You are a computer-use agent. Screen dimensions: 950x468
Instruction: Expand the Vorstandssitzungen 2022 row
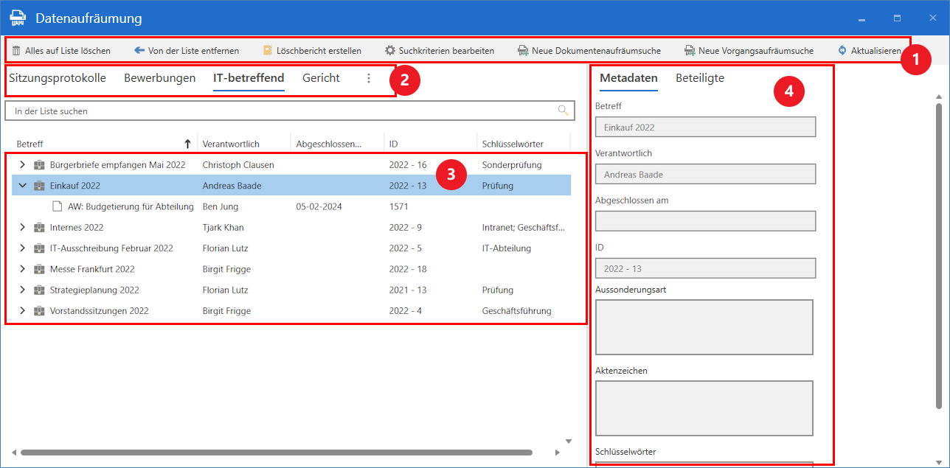(x=22, y=311)
